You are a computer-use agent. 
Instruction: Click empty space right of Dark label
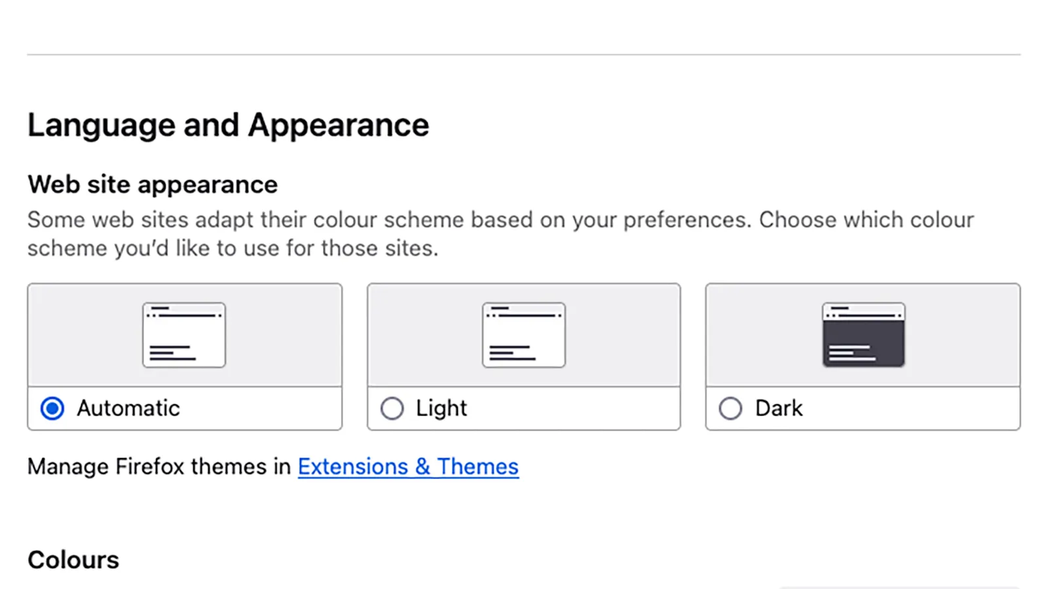(917, 408)
